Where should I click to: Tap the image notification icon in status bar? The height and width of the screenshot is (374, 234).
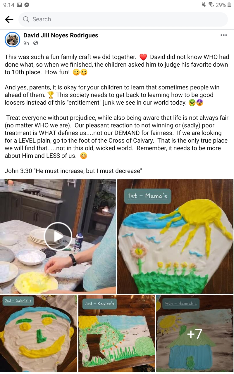[x=20, y=5]
